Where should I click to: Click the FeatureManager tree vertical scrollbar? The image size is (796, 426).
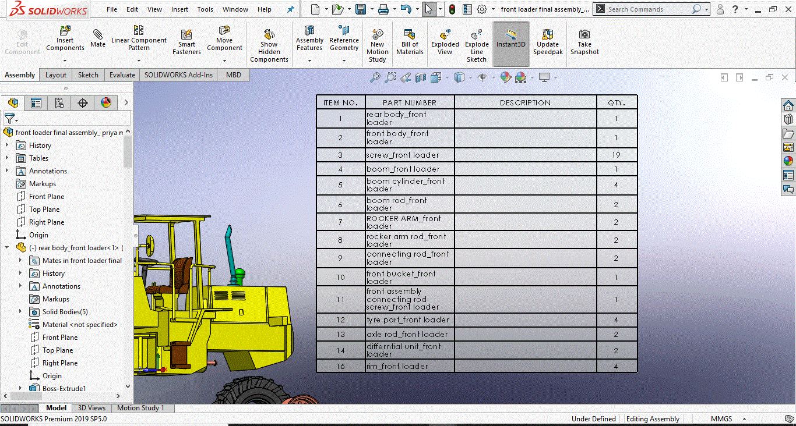tap(128, 152)
